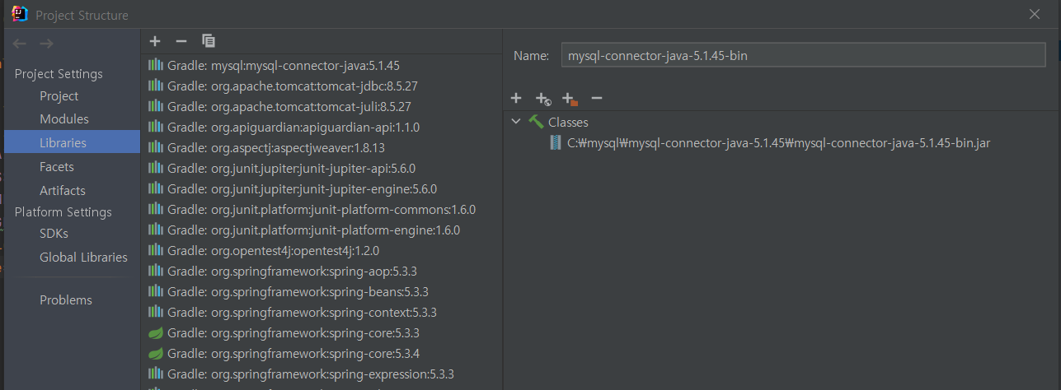Open the Artifacts settings section

(x=63, y=190)
